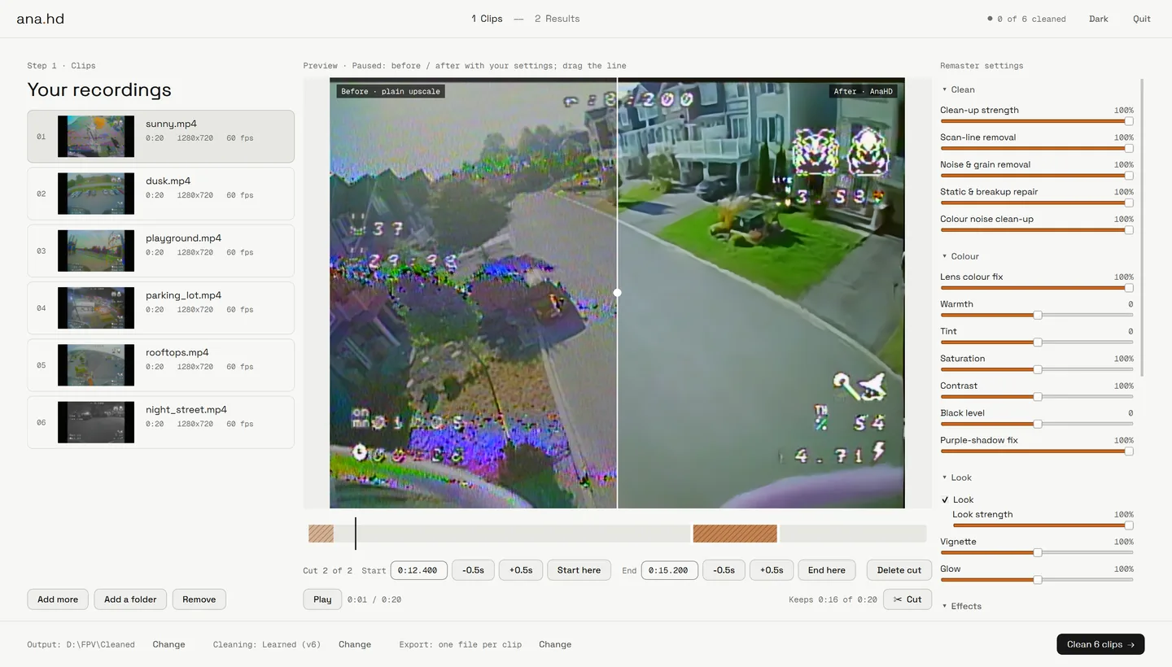
Task: Change the Export file option
Action: click(555, 644)
